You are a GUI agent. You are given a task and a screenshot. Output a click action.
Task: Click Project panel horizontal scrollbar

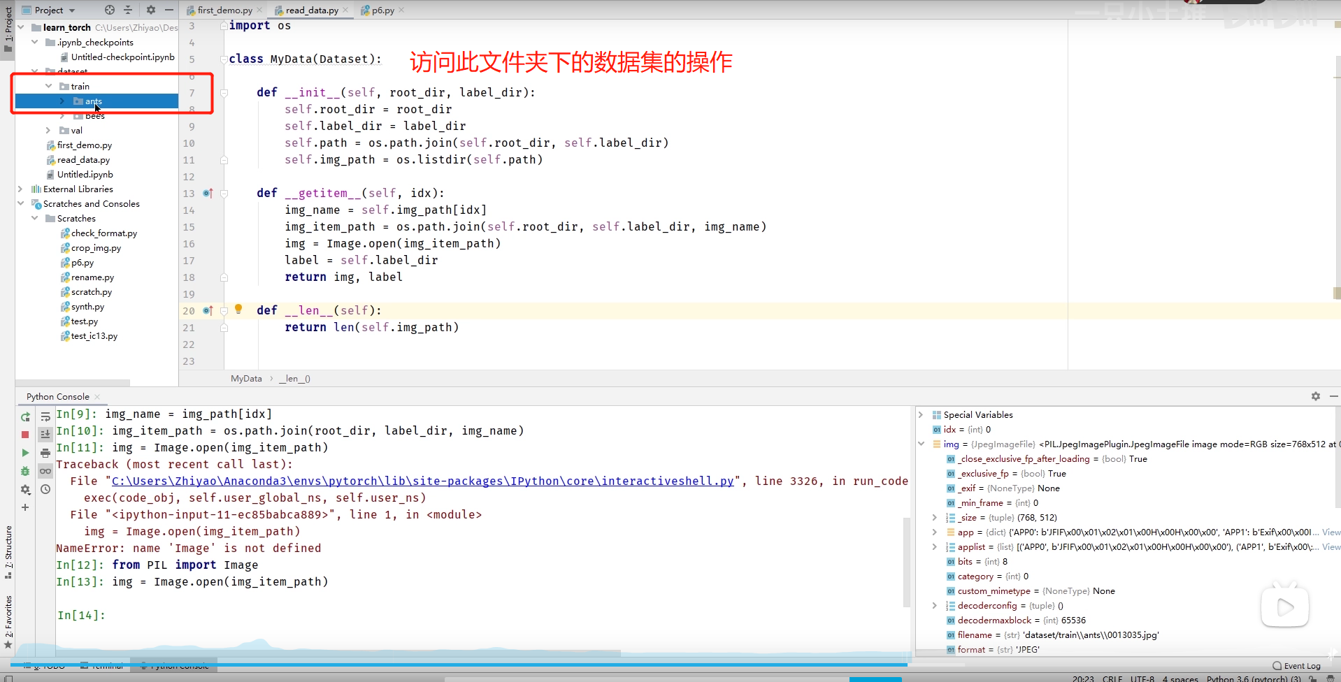[73, 383]
